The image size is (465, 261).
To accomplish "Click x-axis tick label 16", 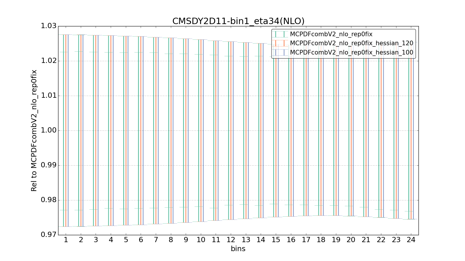I will pos(291,240).
